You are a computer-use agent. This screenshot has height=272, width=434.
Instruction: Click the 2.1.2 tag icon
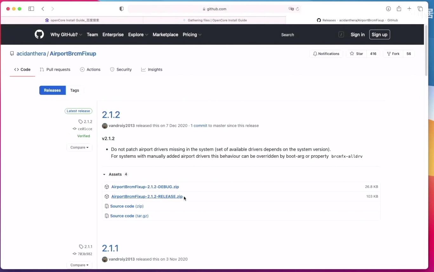[81, 122]
